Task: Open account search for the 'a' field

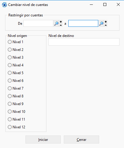Action: [x=101, y=24]
